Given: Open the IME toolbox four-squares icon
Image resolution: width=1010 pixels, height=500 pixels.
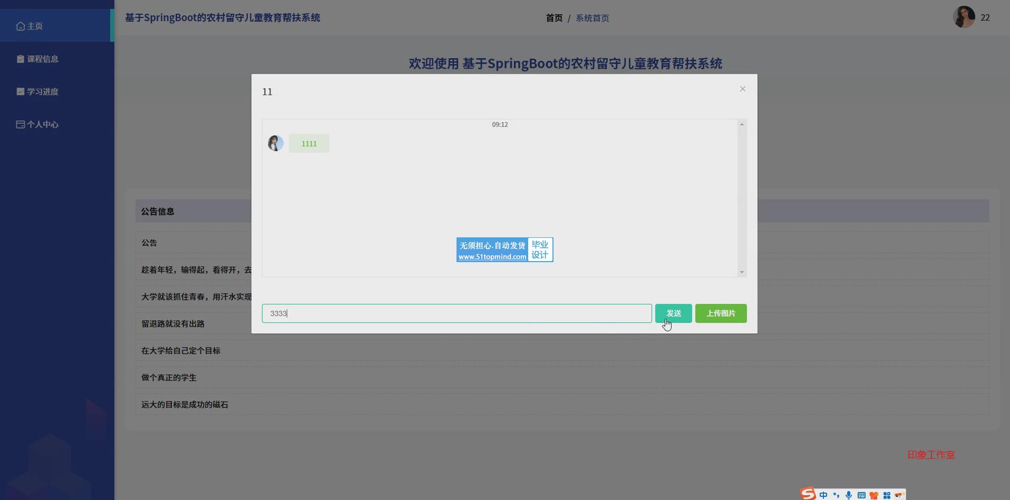Looking at the screenshot, I should pos(887,495).
